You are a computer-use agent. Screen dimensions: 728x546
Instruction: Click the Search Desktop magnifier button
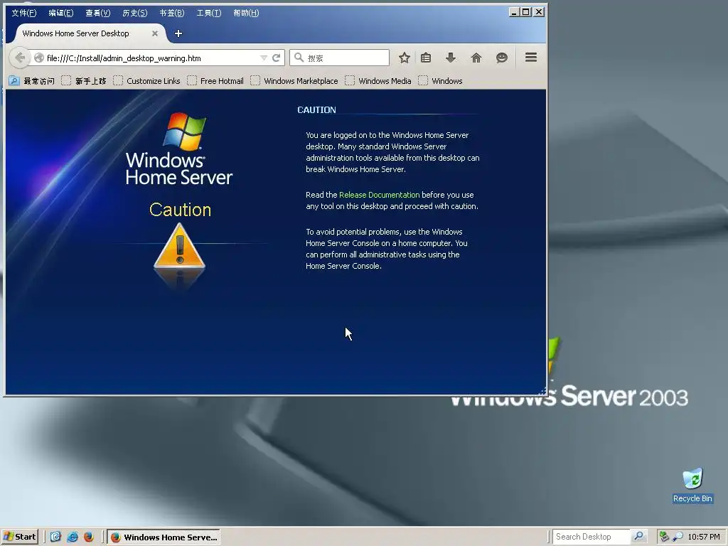(x=639, y=536)
